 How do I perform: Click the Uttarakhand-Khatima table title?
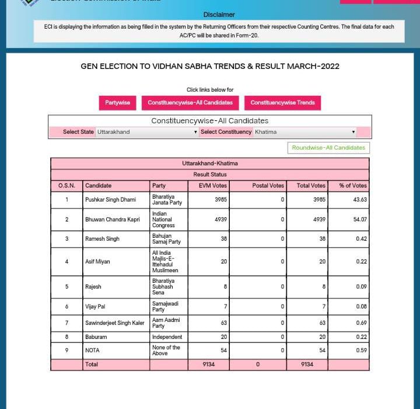pos(209,164)
